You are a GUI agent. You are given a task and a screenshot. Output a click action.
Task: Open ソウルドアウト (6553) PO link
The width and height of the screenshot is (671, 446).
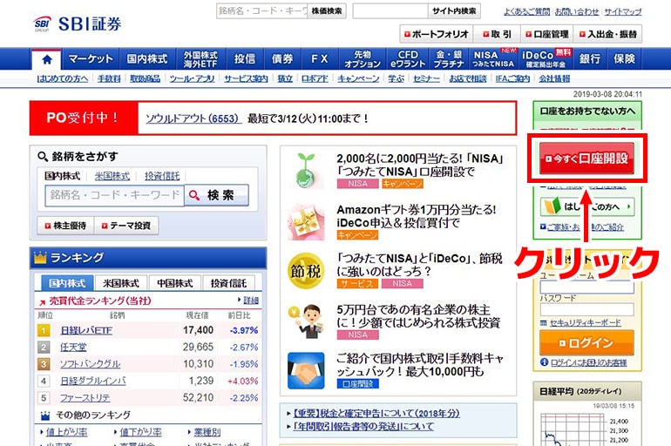click(x=193, y=118)
